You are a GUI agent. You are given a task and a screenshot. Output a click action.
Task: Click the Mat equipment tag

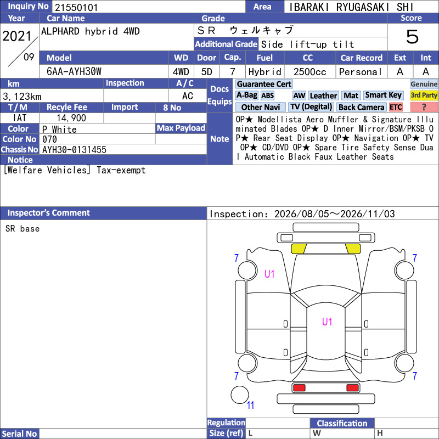pos(351,95)
